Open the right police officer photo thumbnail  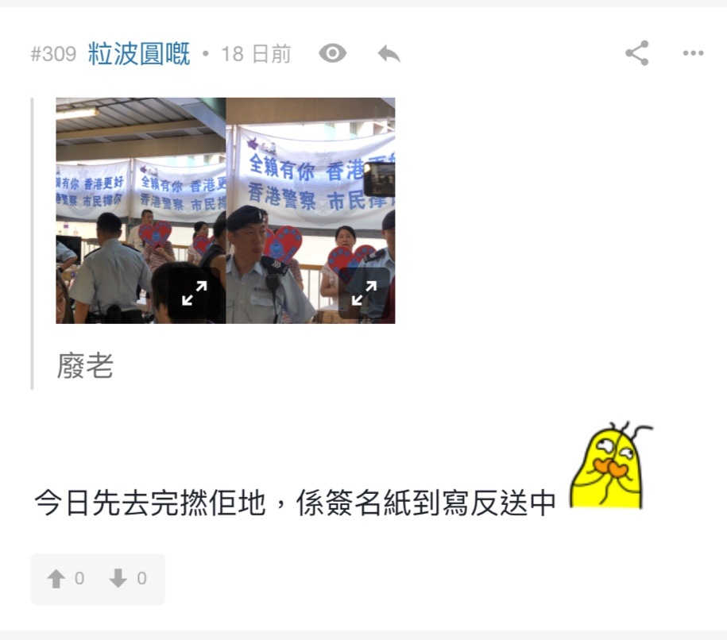pyautogui.click(x=311, y=210)
